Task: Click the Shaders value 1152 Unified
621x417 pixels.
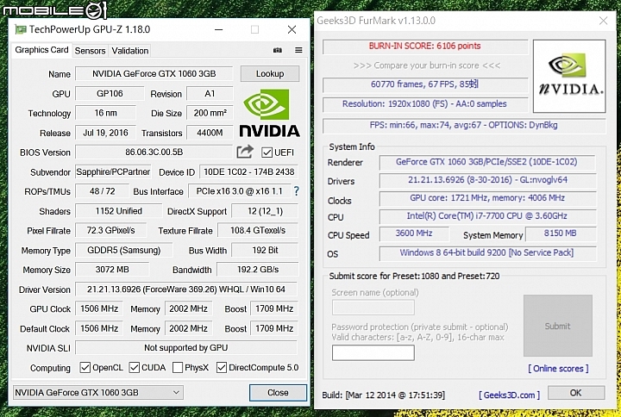Action: tap(118, 211)
